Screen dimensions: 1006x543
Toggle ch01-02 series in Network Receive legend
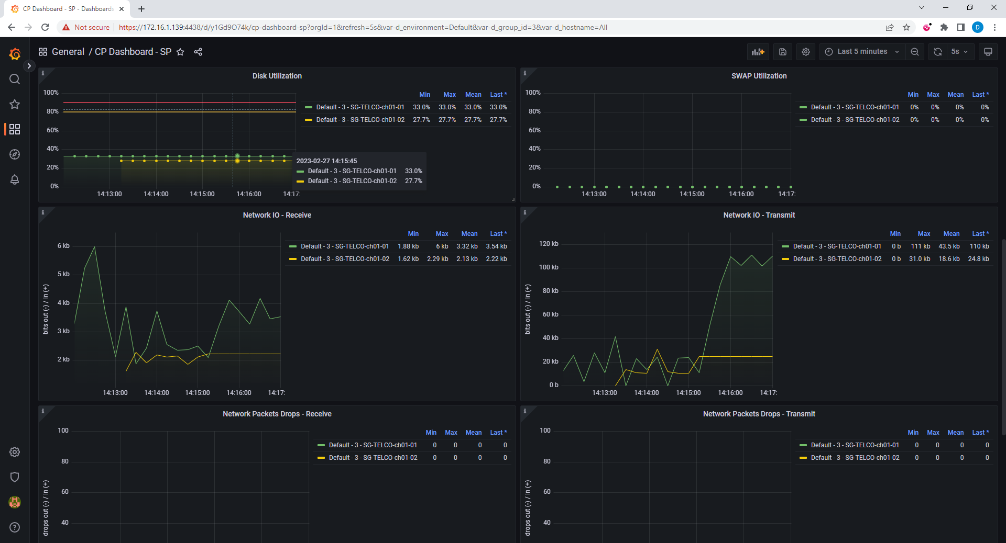345,259
